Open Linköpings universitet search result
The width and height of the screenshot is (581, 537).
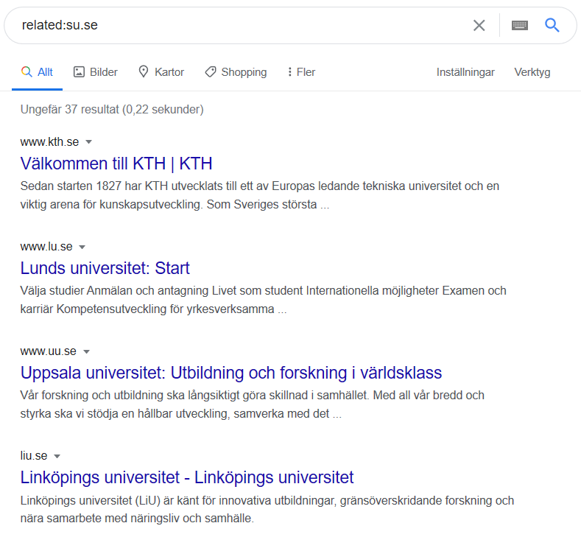187,477
